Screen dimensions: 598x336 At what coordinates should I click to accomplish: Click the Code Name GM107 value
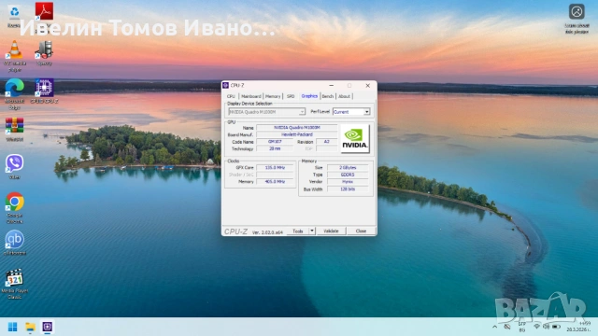(x=275, y=141)
